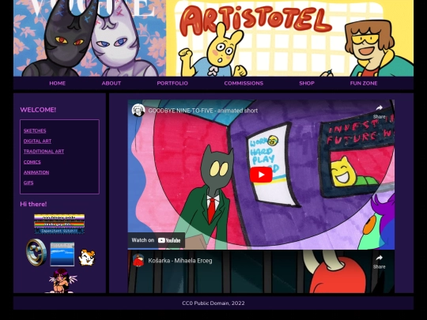Play the GOODBYE NINE-TO-FIVE video
Screen dimensions: 427x320
pyautogui.click(x=261, y=175)
